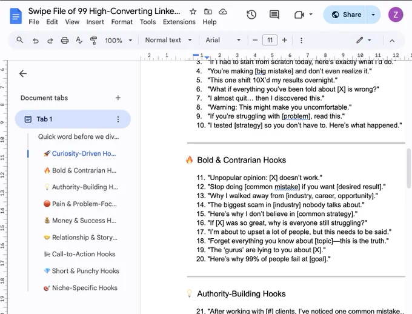Jump to Short & Punchy Hooks outline entry
This screenshot has height=314, width=412.
coord(81,271)
